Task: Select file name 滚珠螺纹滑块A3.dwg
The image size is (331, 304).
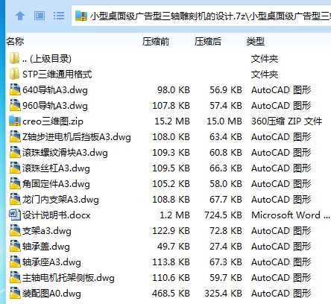Action: pos(65,153)
